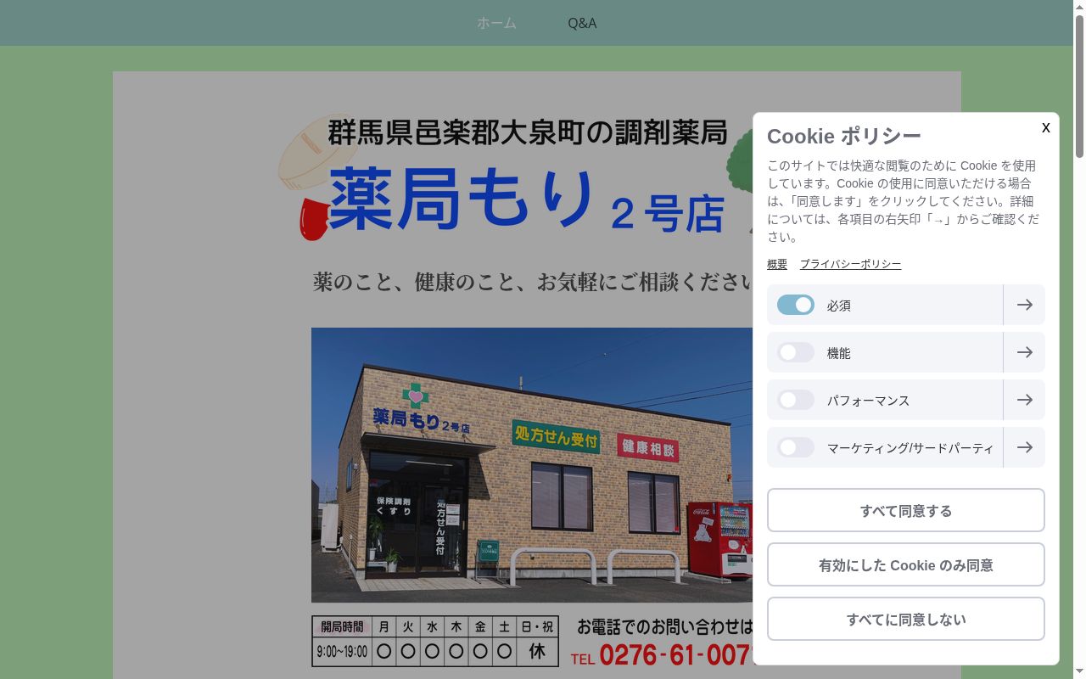Expand details arrow for パフォーマンス

[1024, 400]
